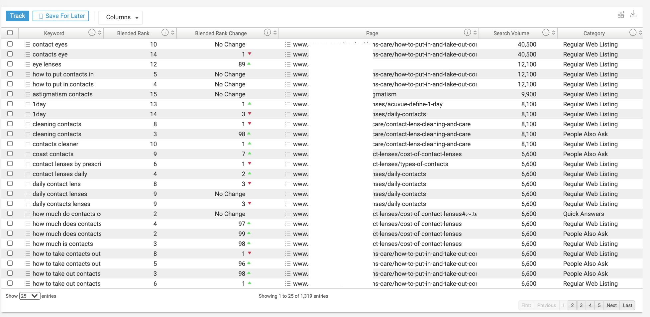Click the list icon beside 'contact eyes' keyword
This screenshot has height=317, width=650.
[x=27, y=44]
